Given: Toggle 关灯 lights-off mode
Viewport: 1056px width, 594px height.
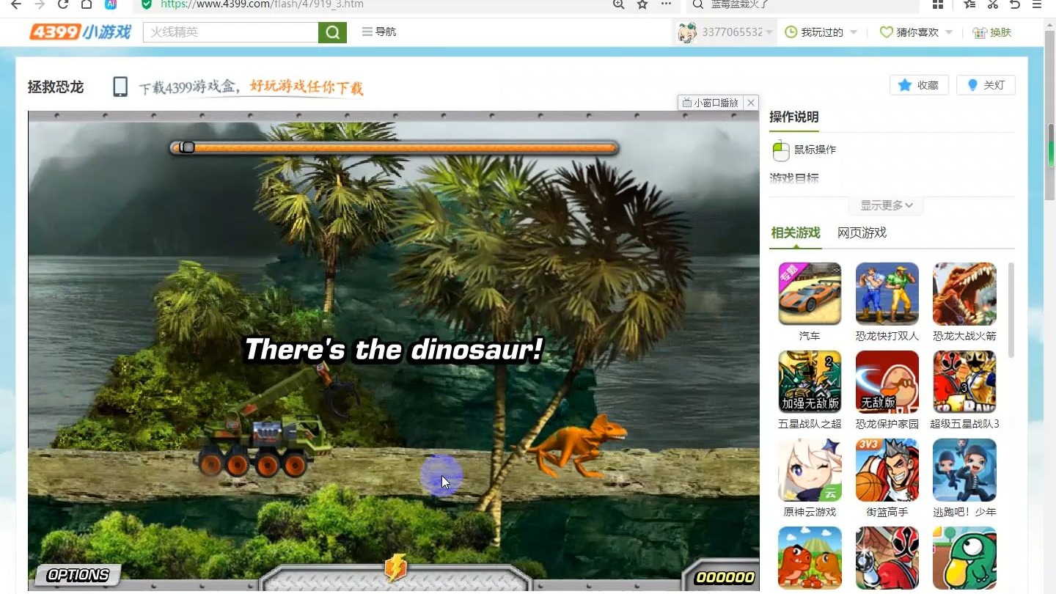Looking at the screenshot, I should click(986, 85).
